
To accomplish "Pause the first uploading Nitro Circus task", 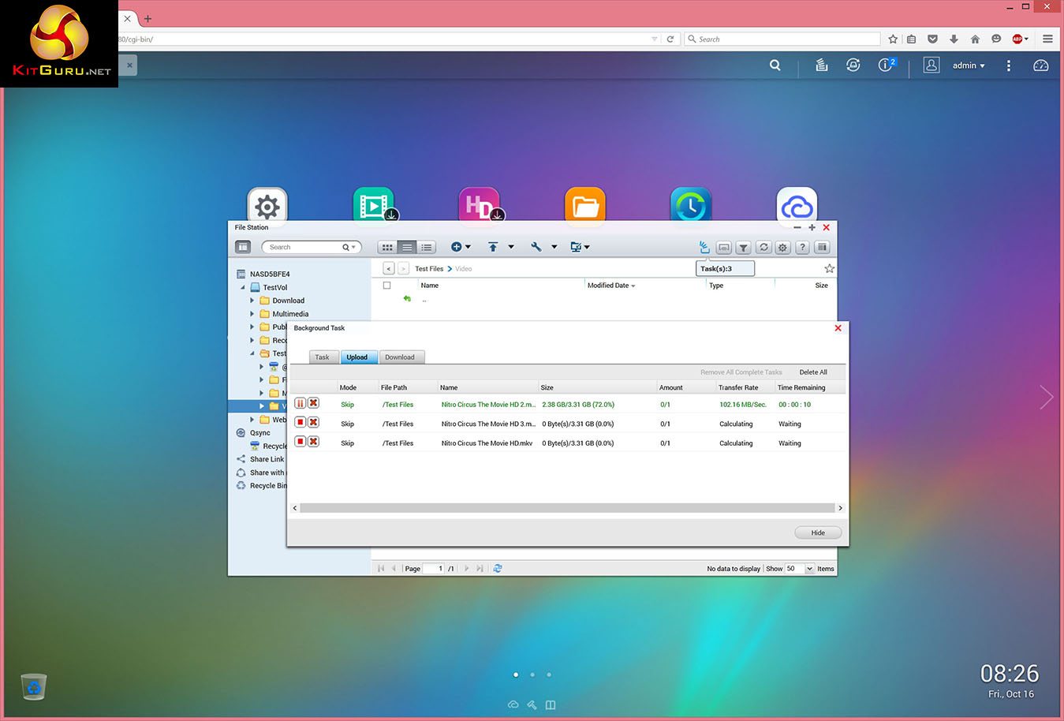I will pos(300,403).
